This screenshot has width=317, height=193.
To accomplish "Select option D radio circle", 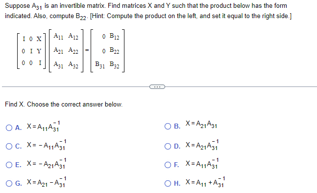I will coord(168,146).
